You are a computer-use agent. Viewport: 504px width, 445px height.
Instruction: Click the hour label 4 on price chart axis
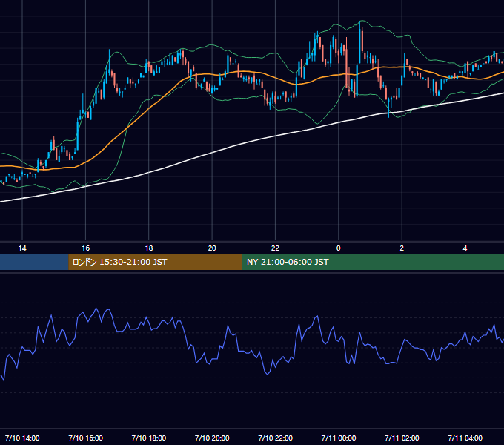pos(465,248)
